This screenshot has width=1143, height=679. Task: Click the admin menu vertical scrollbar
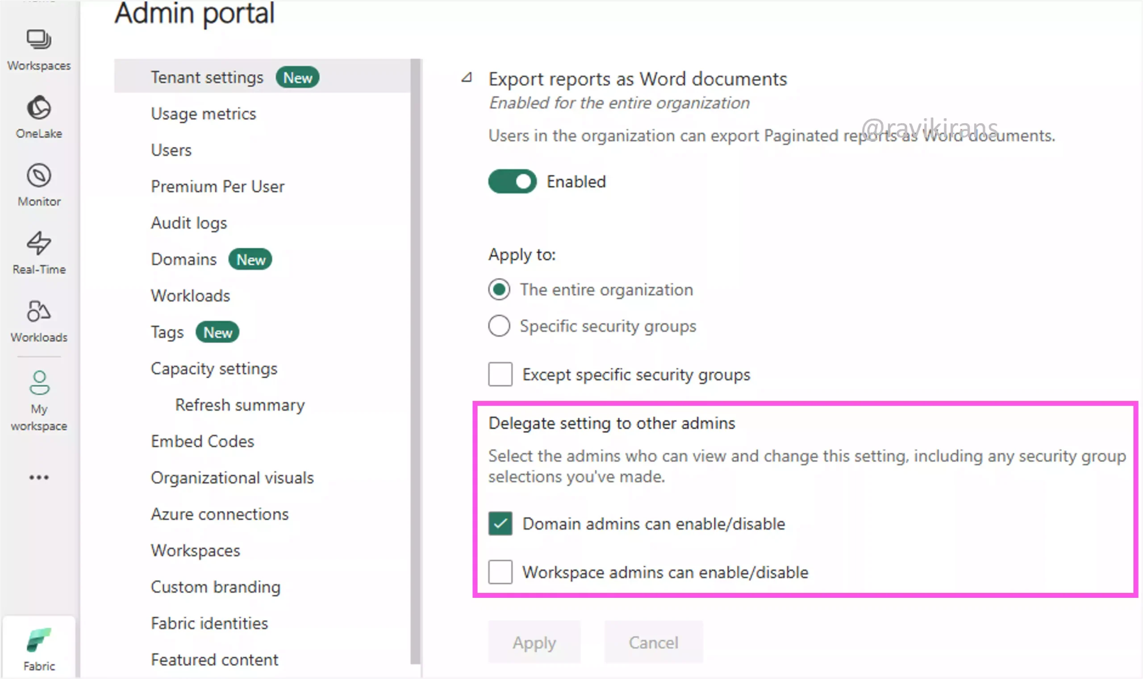click(x=415, y=361)
